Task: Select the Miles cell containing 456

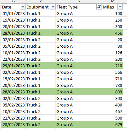Action: [x=112, y=33]
